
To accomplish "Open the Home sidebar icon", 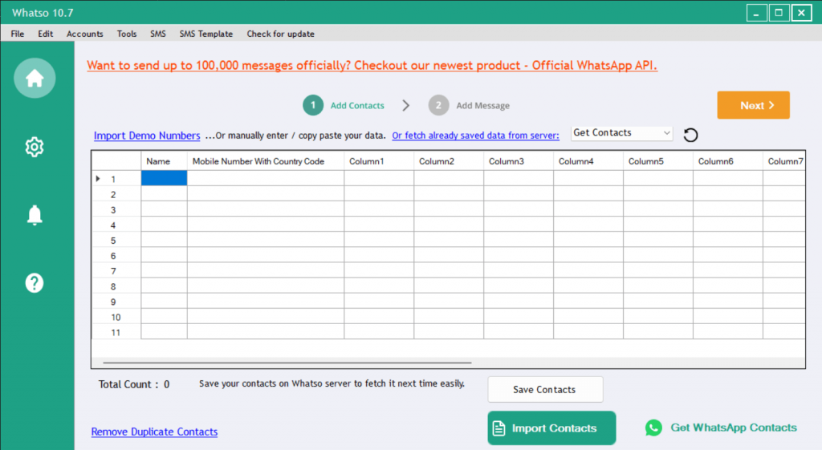I will (35, 78).
